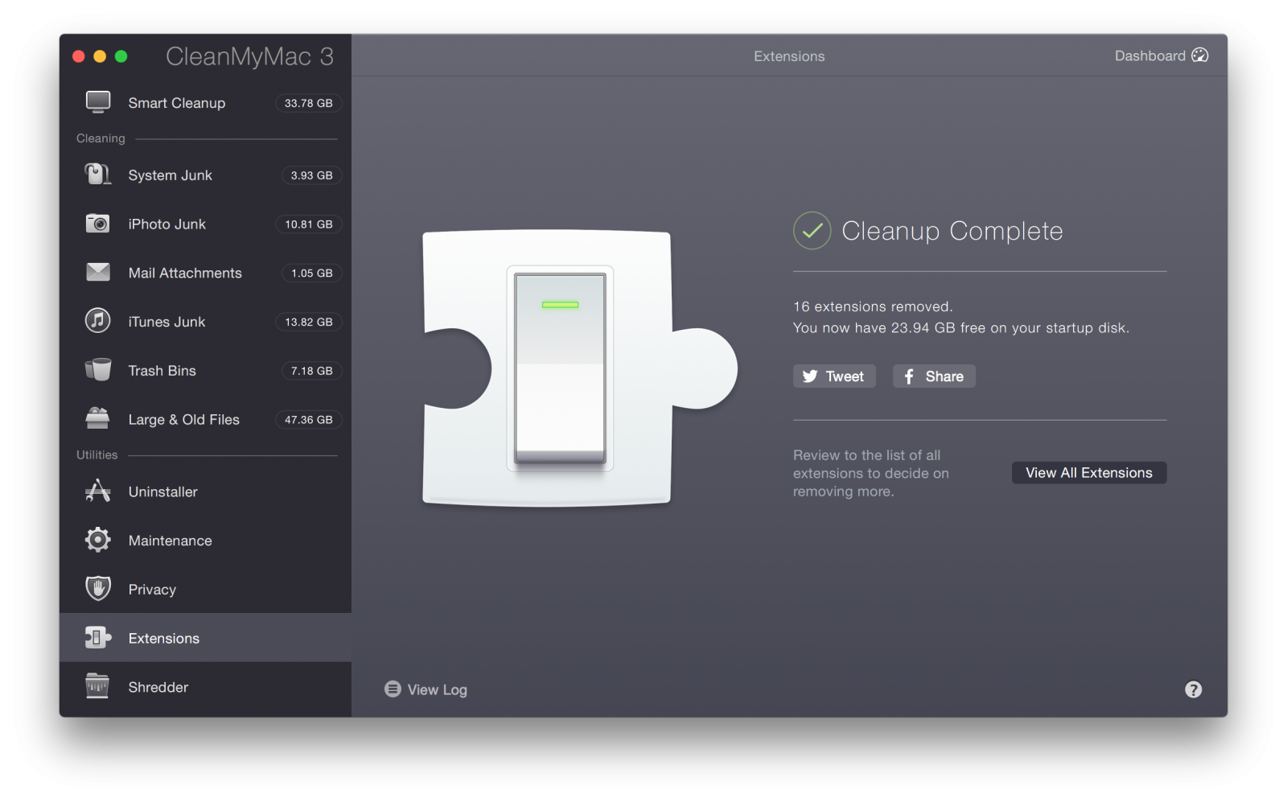Open the Privacy utility
Viewport: 1287px width, 802px height.
[205, 590]
